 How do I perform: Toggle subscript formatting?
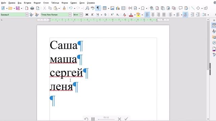tap(118, 15)
